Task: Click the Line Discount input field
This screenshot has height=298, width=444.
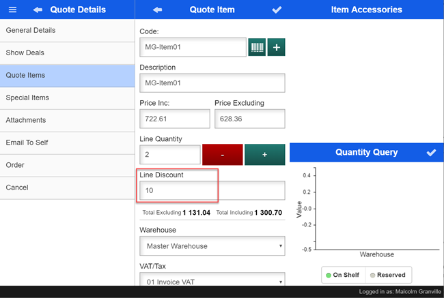Action: pos(212,190)
